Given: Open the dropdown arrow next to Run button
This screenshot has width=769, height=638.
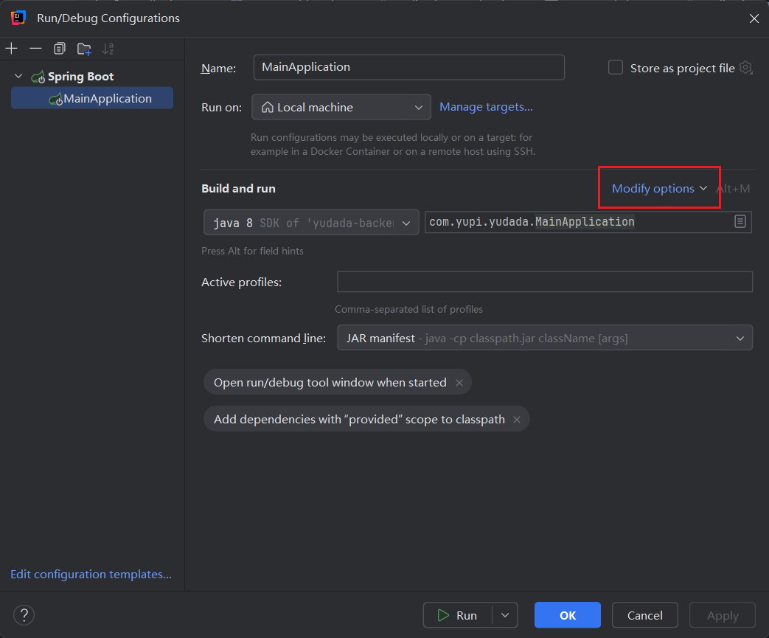Looking at the screenshot, I should tap(505, 615).
